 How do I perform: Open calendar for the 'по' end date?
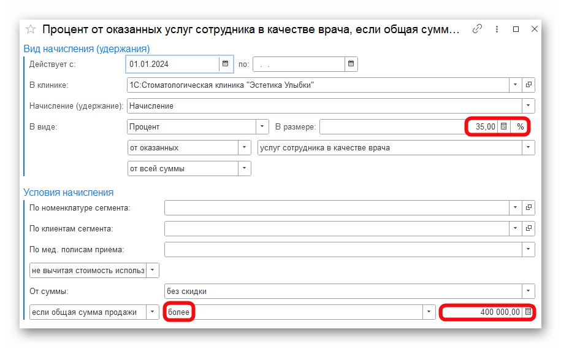351,64
